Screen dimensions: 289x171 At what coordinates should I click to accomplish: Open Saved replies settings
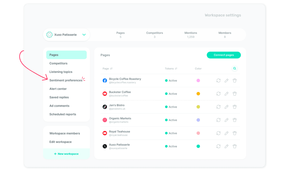[x=59, y=97]
